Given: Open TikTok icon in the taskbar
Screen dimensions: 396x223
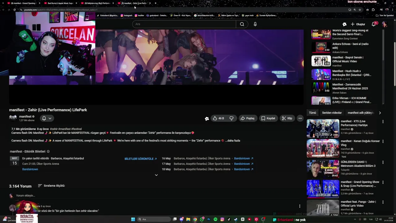Looking at the screenshot, I should point(229,219).
